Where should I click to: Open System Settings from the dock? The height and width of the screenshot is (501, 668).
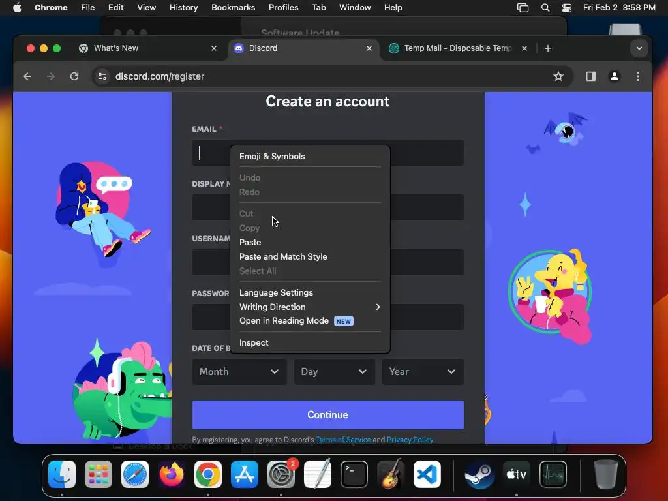click(281, 474)
